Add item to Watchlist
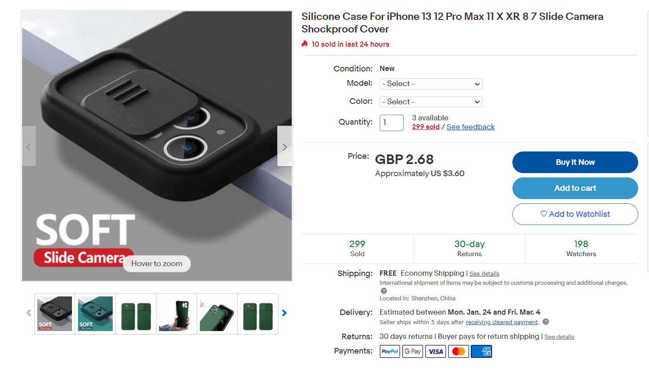 click(x=575, y=214)
